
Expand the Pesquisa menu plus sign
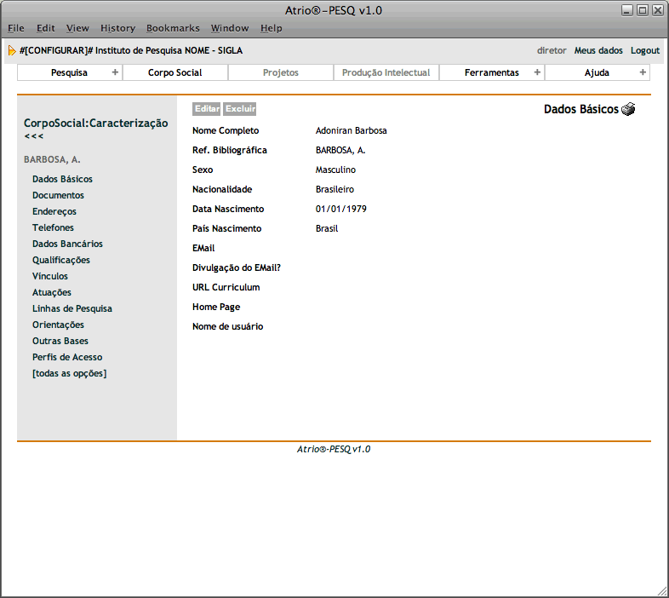(x=115, y=72)
